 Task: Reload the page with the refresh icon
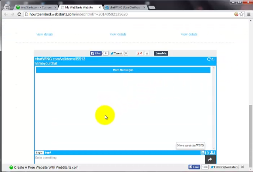tap(19, 14)
